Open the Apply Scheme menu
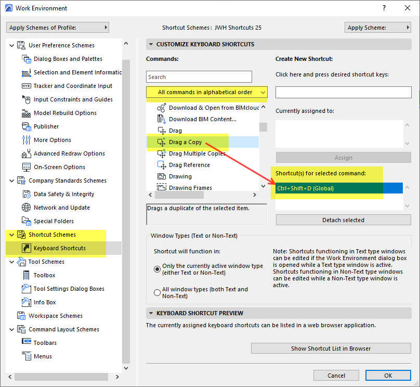 pyautogui.click(x=378, y=28)
